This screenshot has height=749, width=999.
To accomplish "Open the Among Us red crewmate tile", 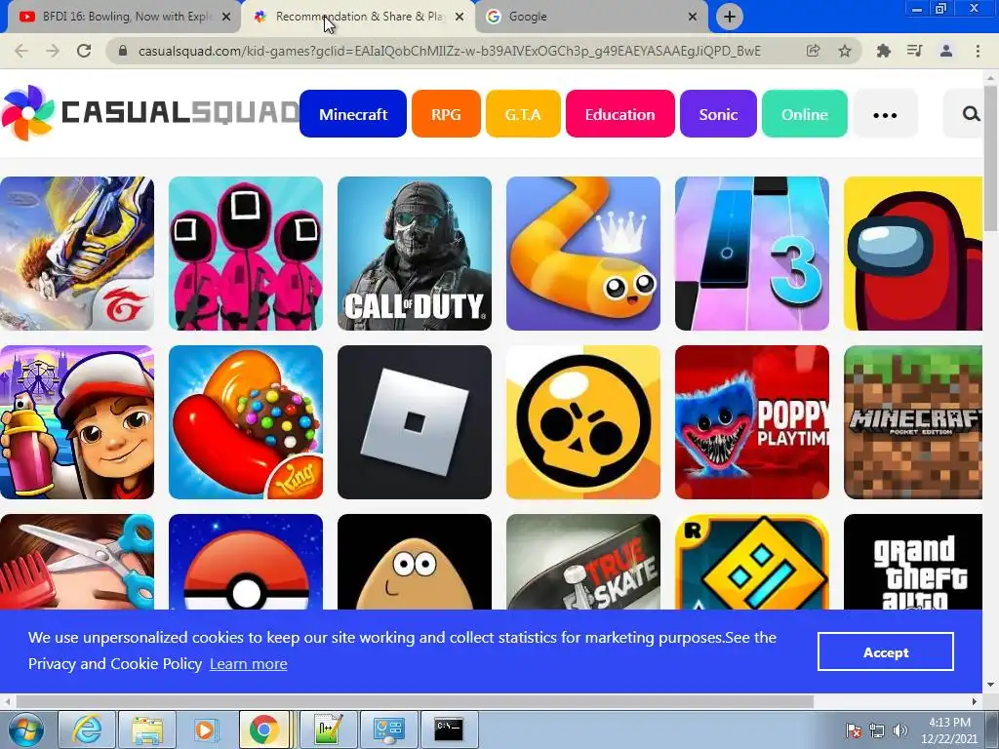I will tap(913, 254).
